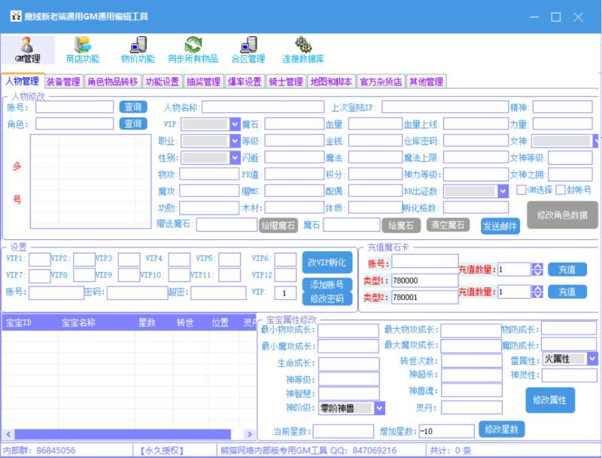Focus the 类型1 field containing 780000
This screenshot has height=458, width=602.
click(x=424, y=281)
